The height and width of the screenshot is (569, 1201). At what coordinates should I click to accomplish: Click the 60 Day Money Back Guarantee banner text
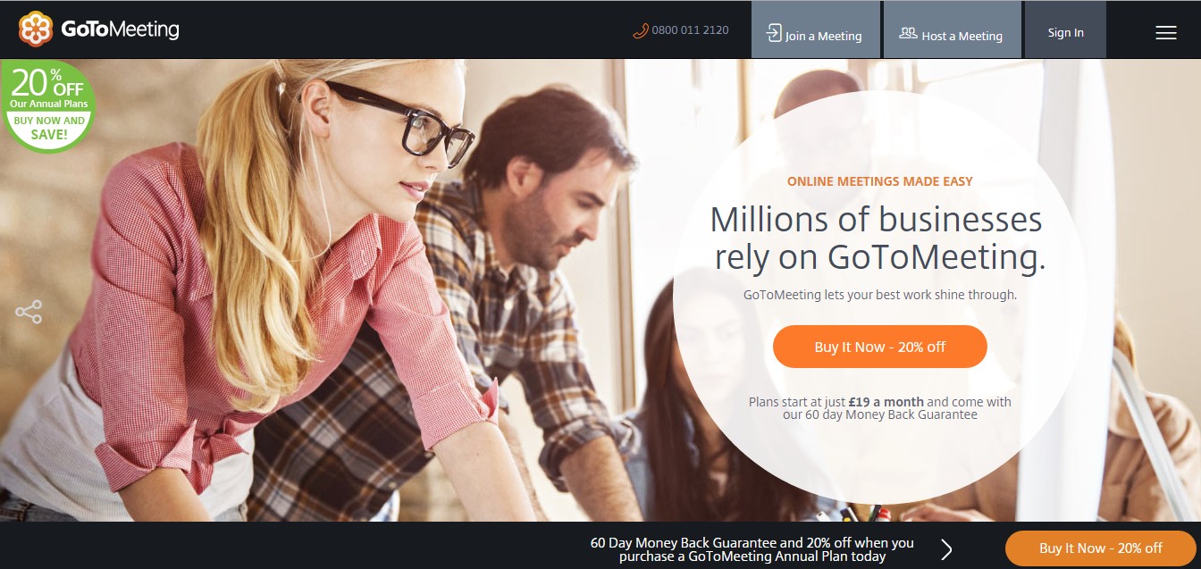(x=752, y=549)
